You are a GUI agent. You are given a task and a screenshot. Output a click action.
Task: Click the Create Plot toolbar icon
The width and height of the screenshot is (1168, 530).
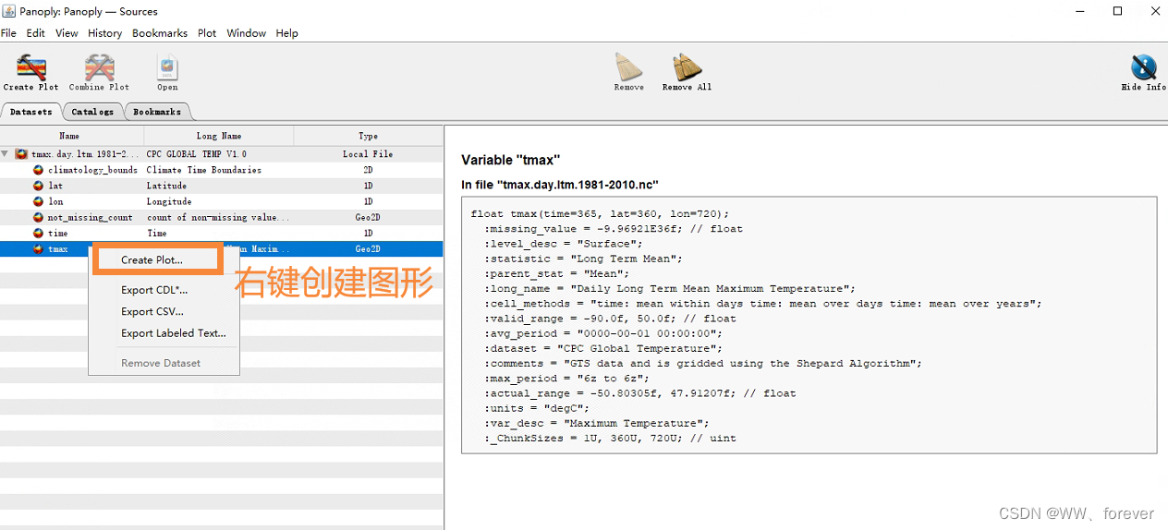point(30,67)
